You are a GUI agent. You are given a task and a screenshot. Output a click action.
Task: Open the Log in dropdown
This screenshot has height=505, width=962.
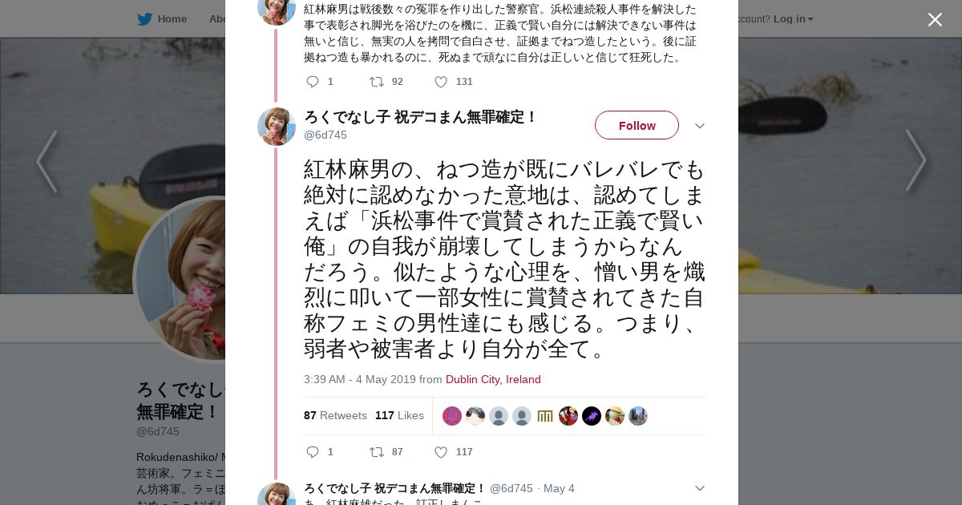click(793, 19)
